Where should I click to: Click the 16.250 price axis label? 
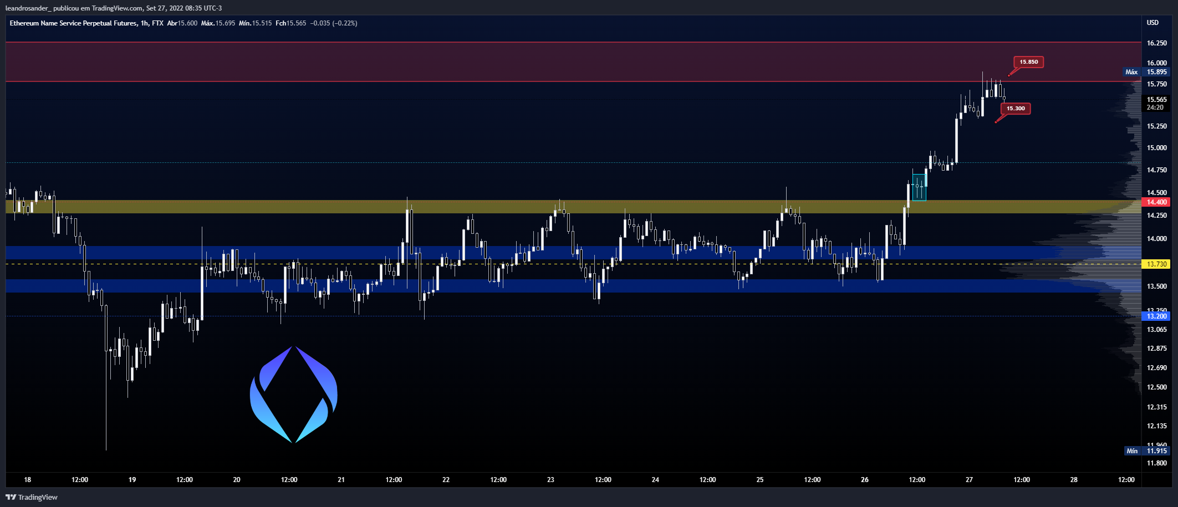coord(1156,43)
